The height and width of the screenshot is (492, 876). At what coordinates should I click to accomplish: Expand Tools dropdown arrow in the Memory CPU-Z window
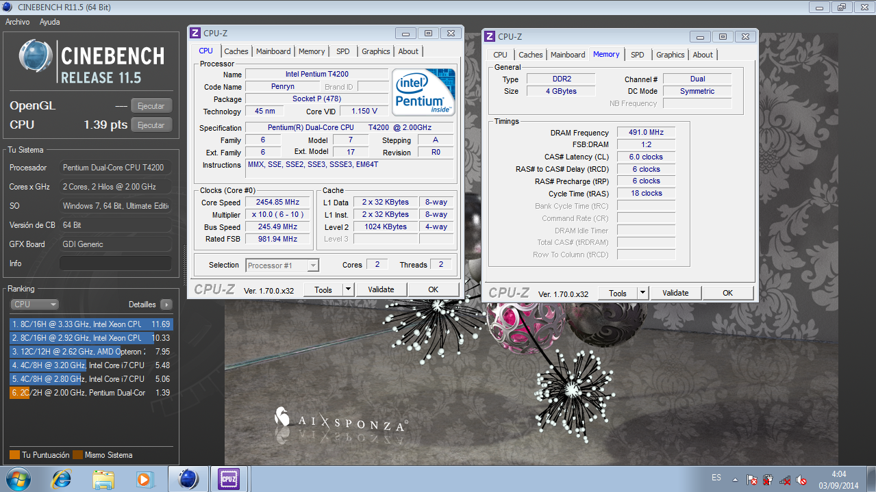point(642,293)
